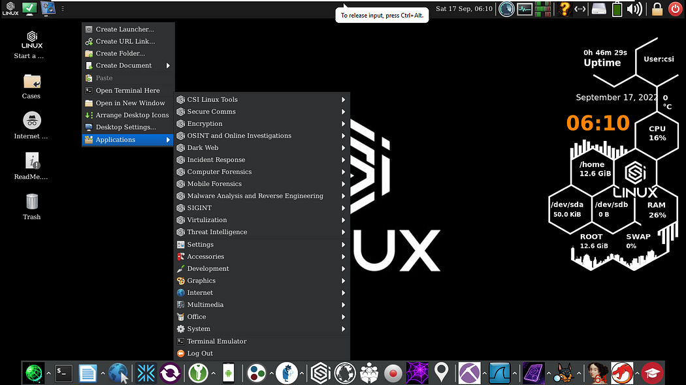Viewport: 686px width, 385px height.
Task: Open the removable drive icon in top panel
Action: (599, 8)
